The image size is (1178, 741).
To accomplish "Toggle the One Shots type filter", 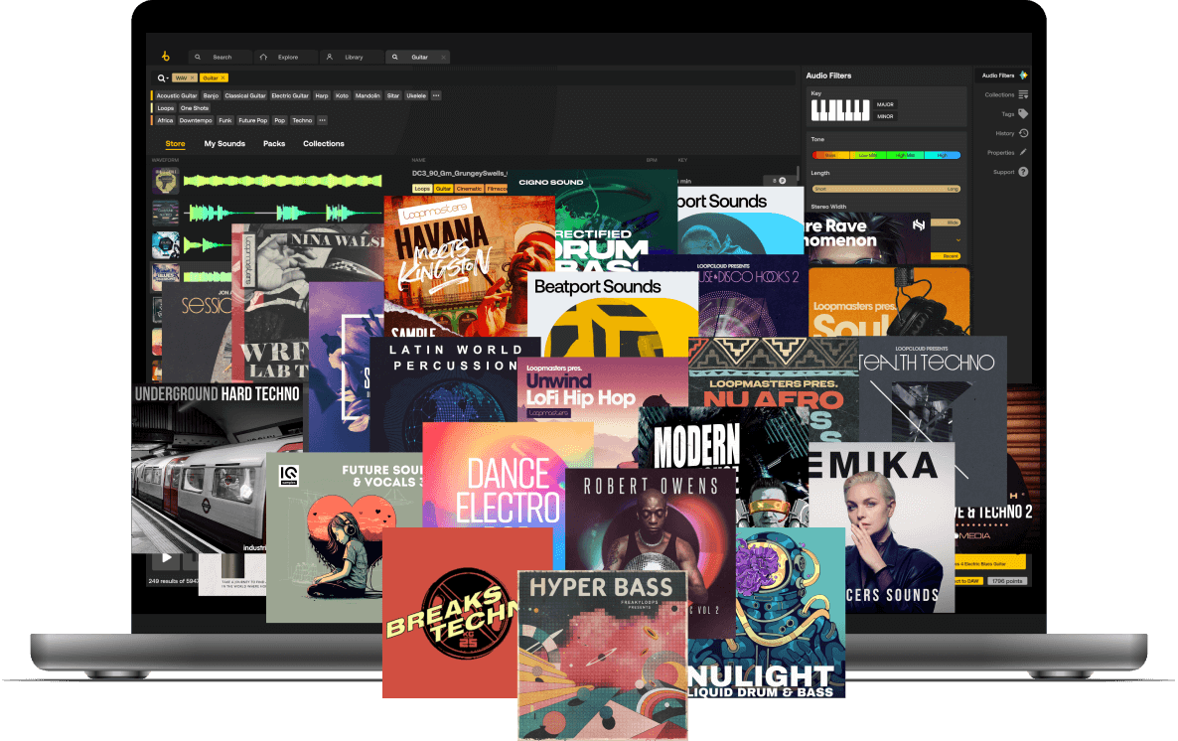I will point(195,108).
